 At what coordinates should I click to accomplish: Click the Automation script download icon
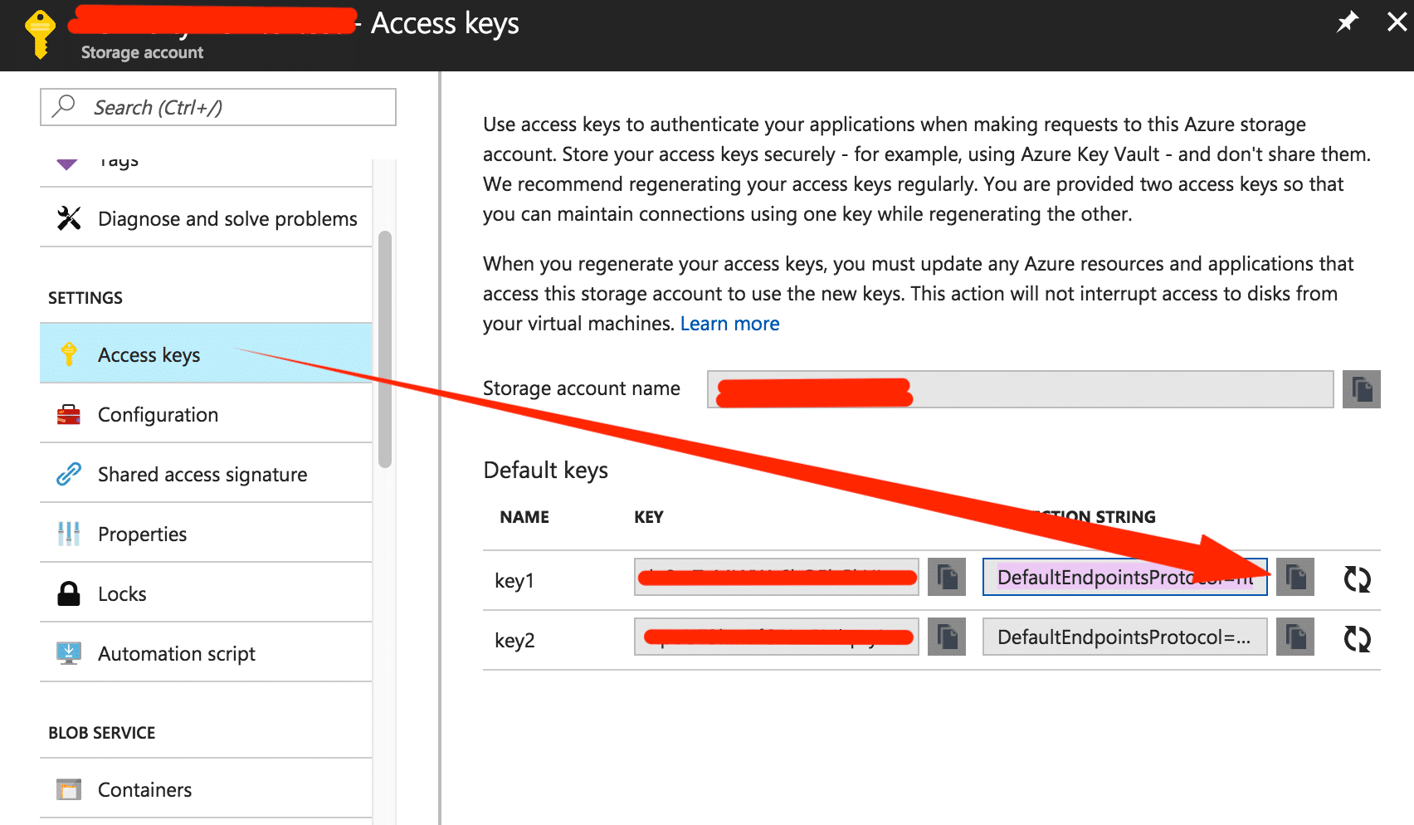69,653
